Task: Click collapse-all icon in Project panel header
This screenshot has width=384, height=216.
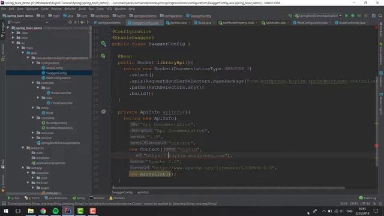Action: tap(76, 22)
